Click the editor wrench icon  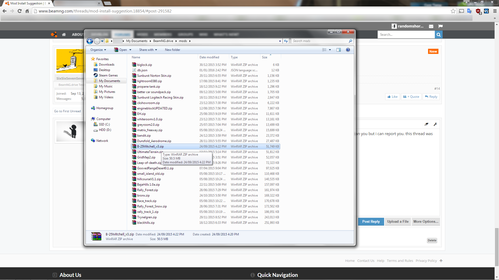pos(435,124)
